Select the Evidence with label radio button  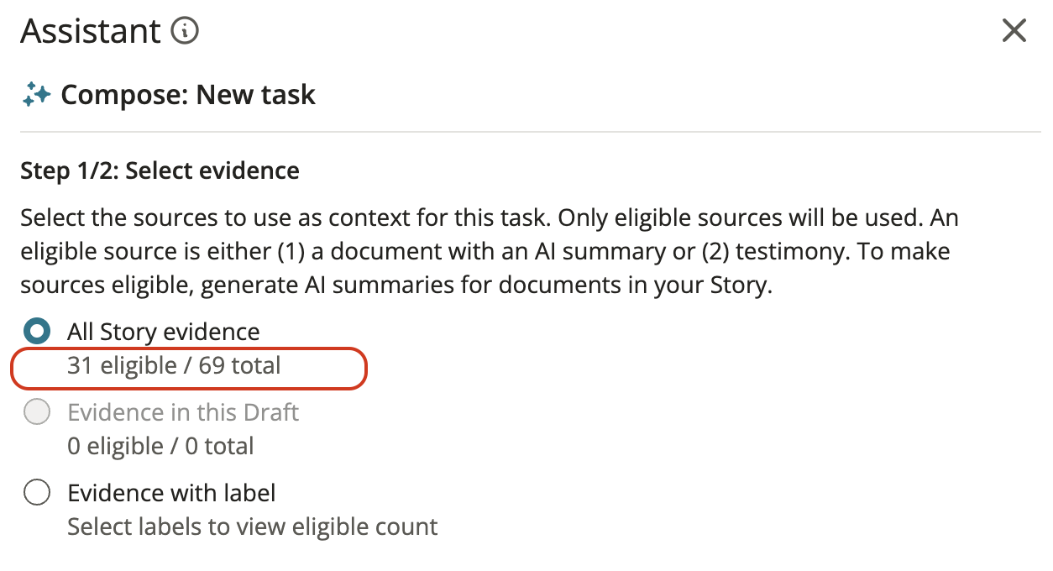click(37, 493)
